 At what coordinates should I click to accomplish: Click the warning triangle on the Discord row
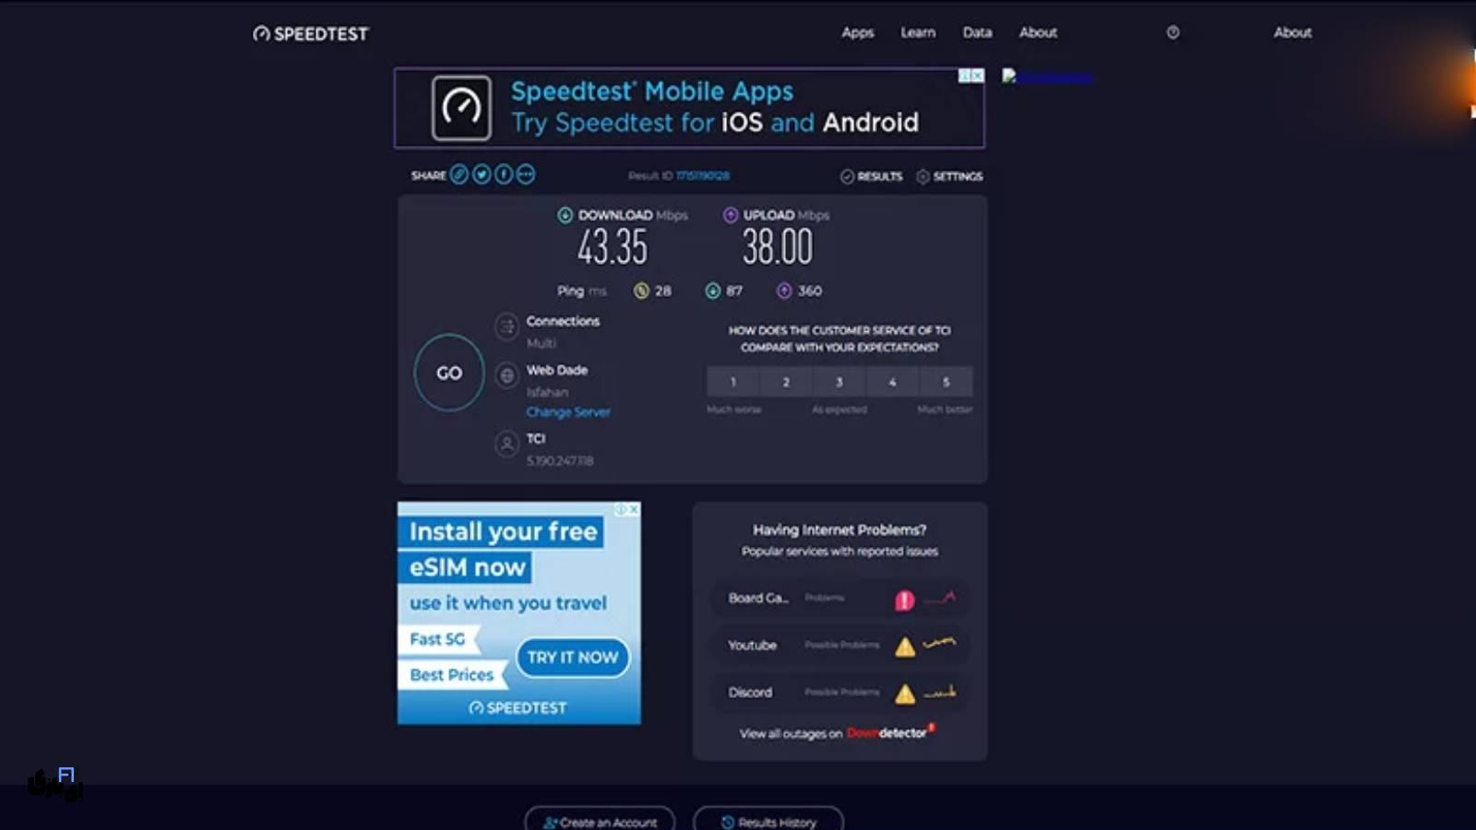click(905, 694)
